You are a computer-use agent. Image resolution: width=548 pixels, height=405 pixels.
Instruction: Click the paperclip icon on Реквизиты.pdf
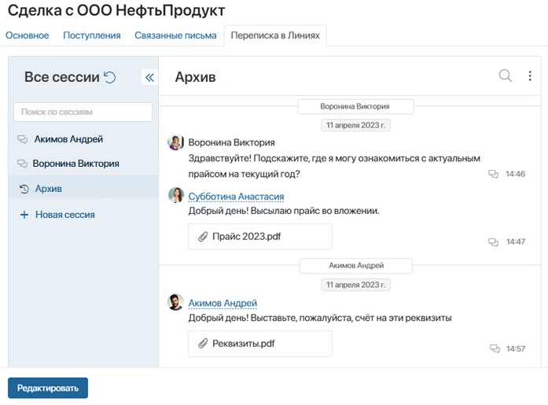click(x=203, y=344)
